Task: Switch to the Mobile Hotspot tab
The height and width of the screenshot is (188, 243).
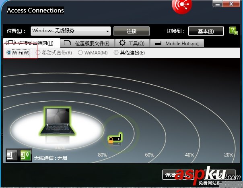Action: tap(177, 43)
